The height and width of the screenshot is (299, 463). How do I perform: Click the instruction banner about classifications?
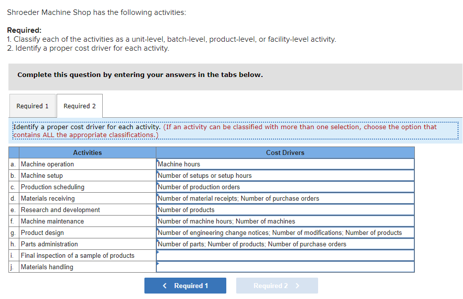(231, 131)
